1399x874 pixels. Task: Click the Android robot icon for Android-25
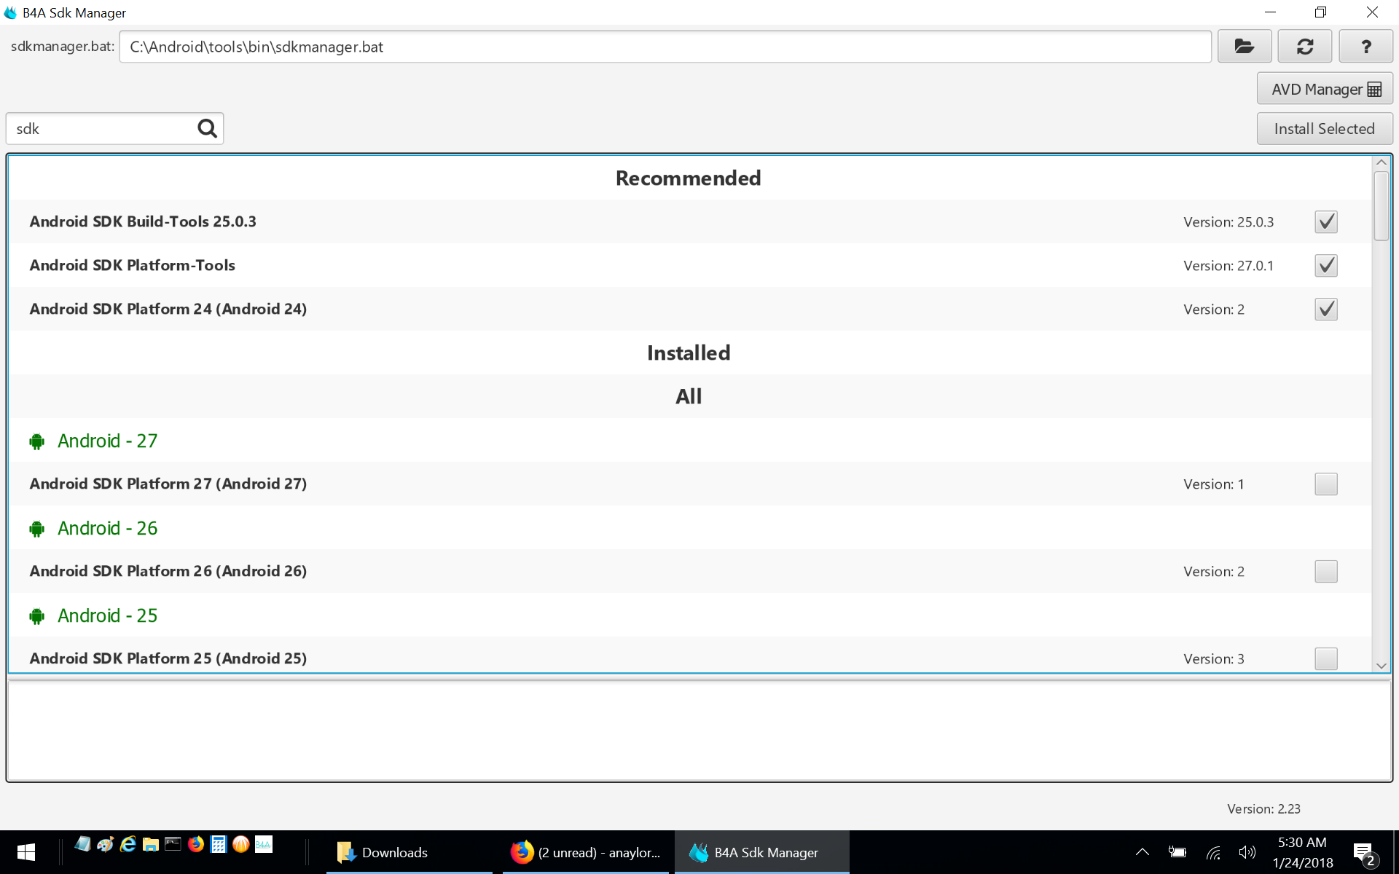tap(37, 615)
